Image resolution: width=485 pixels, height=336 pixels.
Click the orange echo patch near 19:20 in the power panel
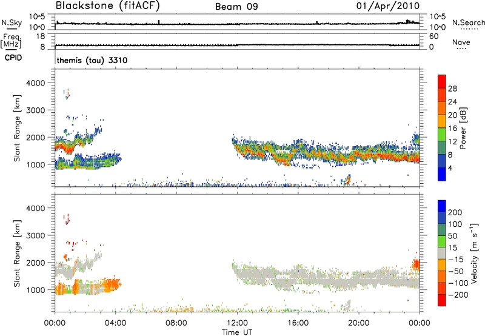348,180
